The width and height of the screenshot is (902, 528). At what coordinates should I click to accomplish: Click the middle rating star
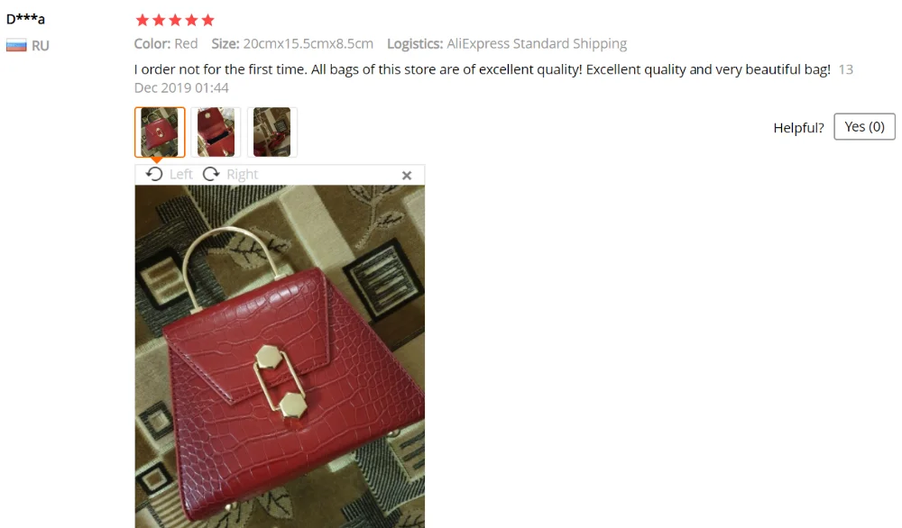pos(175,21)
